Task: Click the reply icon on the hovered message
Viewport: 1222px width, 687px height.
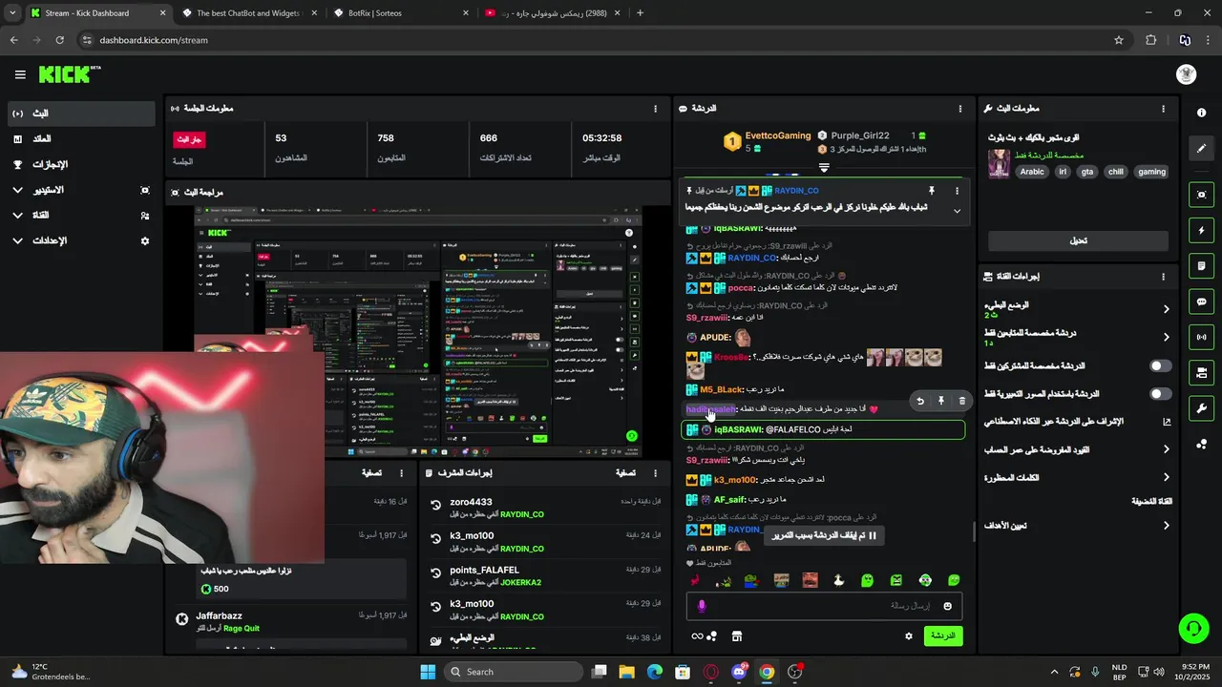Action: coord(920,402)
